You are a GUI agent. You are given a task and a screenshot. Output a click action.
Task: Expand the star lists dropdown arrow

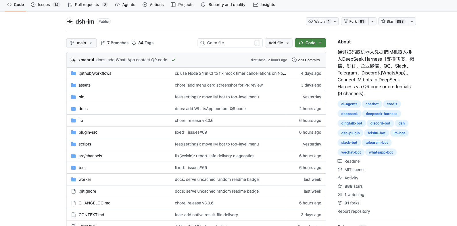[x=412, y=22]
